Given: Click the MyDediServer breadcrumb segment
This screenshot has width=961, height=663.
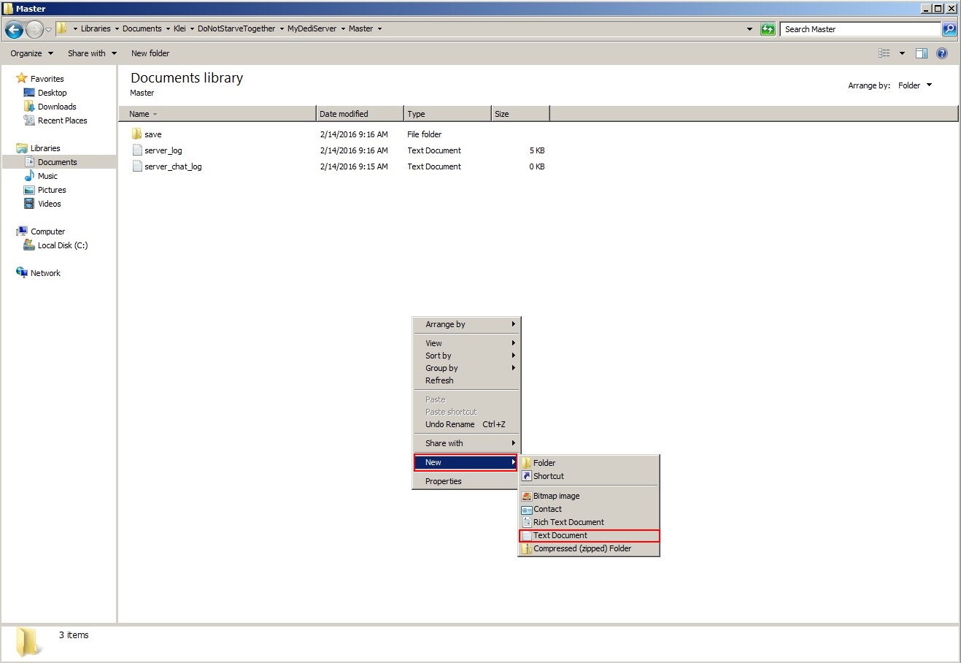Looking at the screenshot, I should pos(312,29).
